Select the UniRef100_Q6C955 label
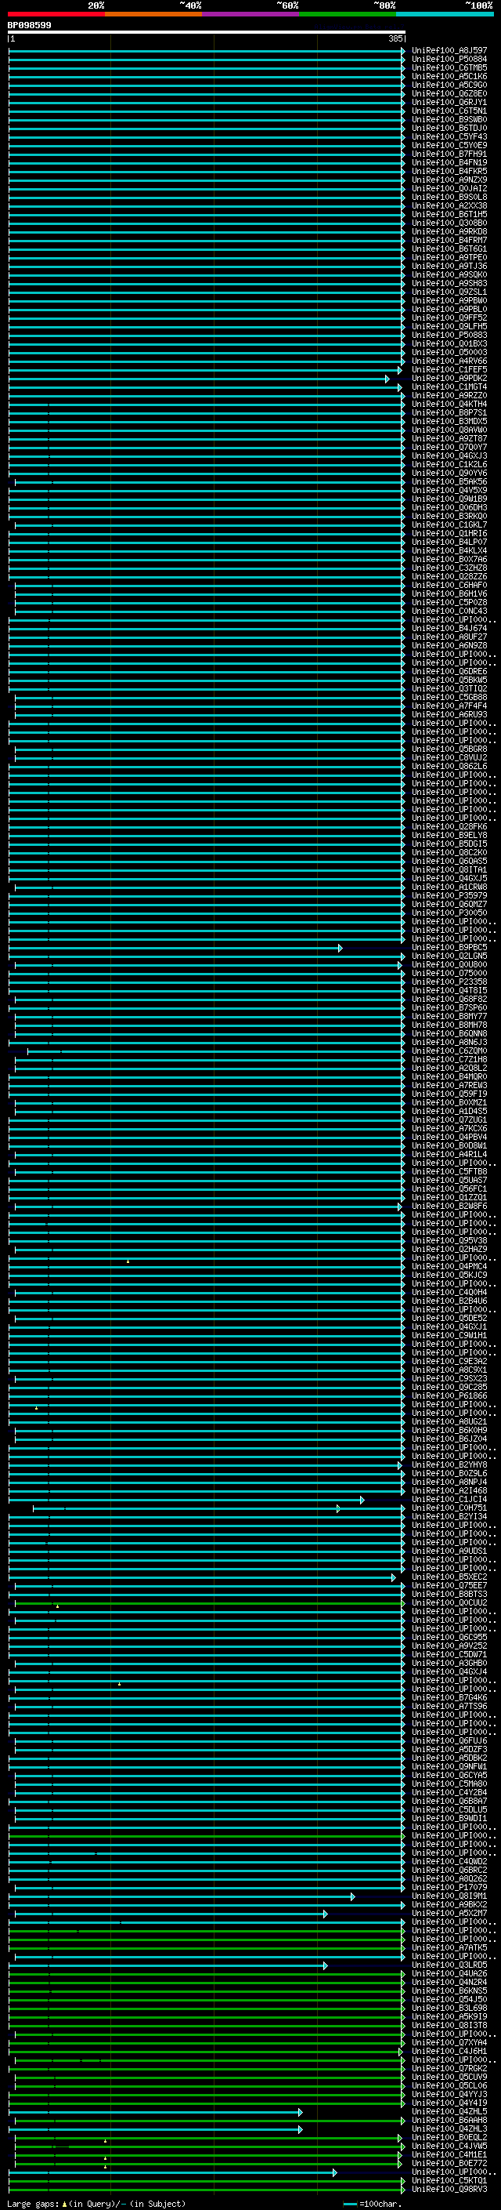This screenshot has height=2210, width=501. point(449,1638)
